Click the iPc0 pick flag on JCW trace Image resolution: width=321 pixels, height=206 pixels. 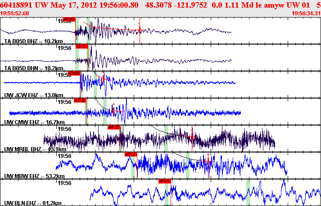(x=74, y=73)
